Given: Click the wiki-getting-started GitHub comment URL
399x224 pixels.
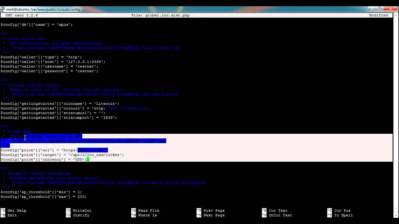Looking at the screenshot, I should [95, 94].
